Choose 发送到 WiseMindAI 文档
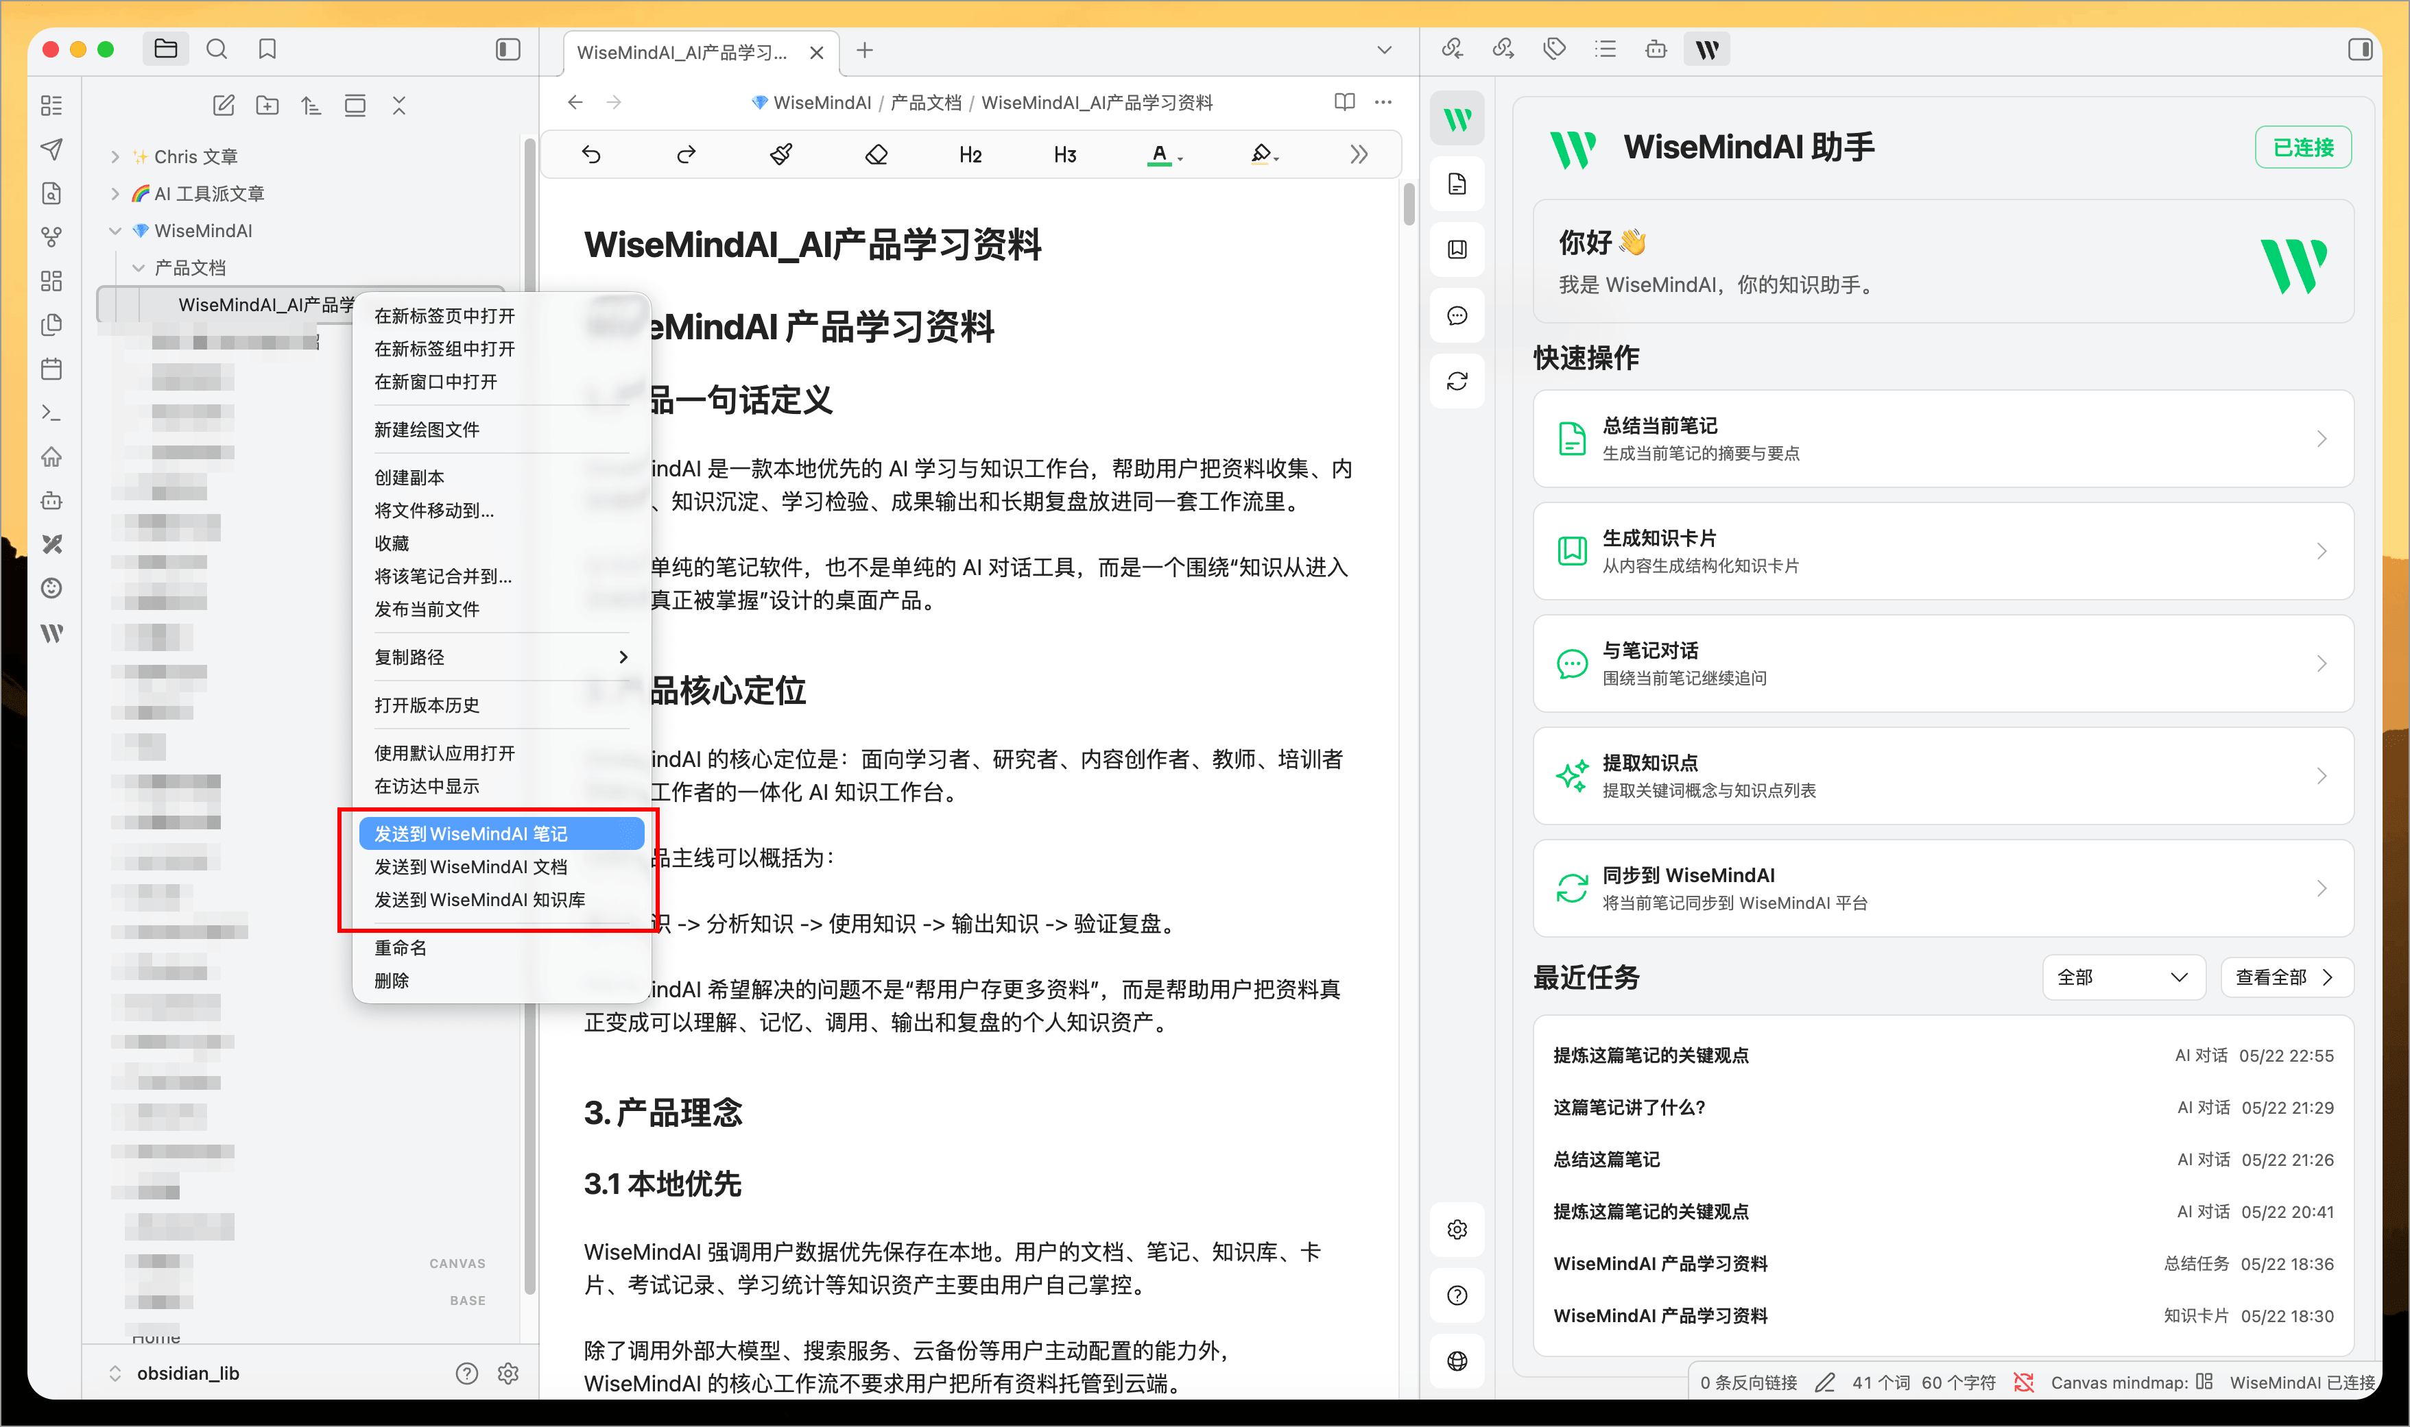Image resolution: width=2410 pixels, height=1427 pixels. (x=501, y=866)
